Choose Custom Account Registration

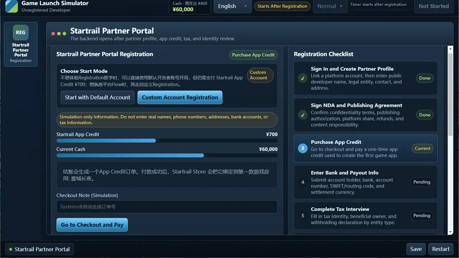point(180,97)
